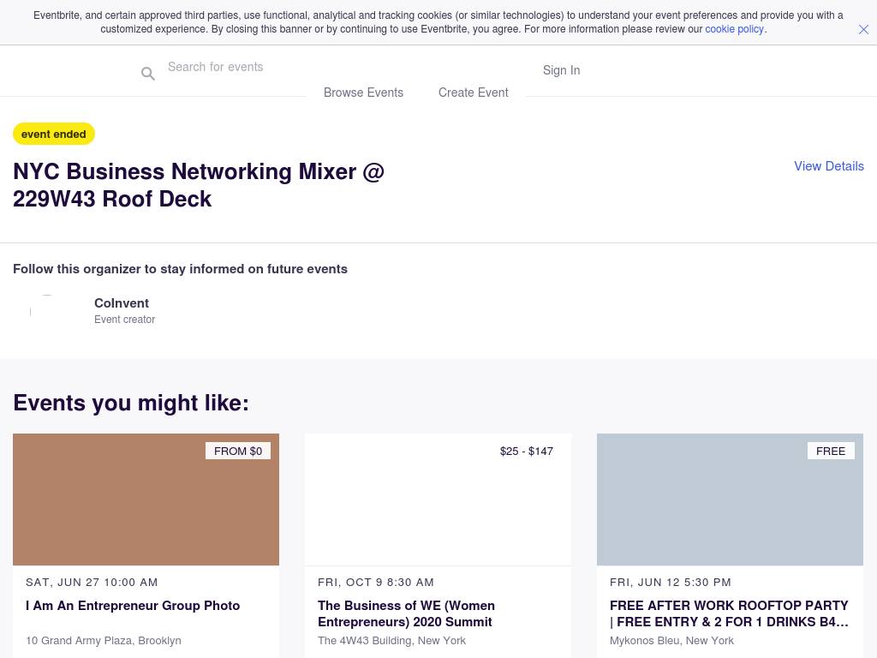Viewport: 877px width, 658px height.
Task: Click the CoInvent organizer avatar
Action: click(x=47, y=311)
